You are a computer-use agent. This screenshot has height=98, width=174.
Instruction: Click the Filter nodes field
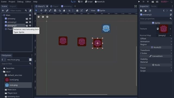coord(18,11)
